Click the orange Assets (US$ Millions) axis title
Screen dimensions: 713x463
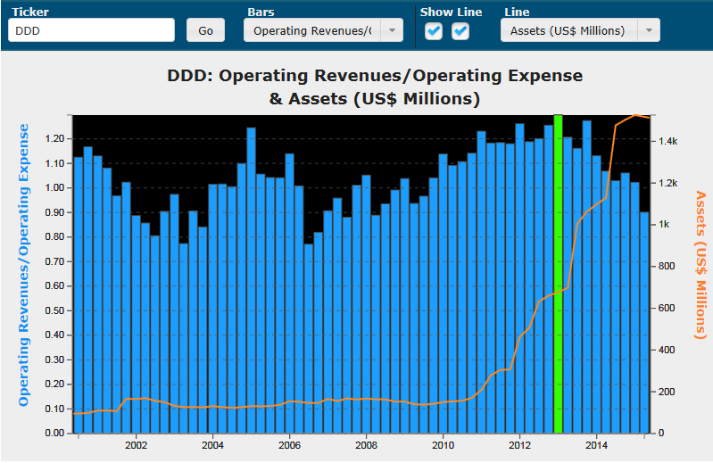pyautogui.click(x=701, y=265)
